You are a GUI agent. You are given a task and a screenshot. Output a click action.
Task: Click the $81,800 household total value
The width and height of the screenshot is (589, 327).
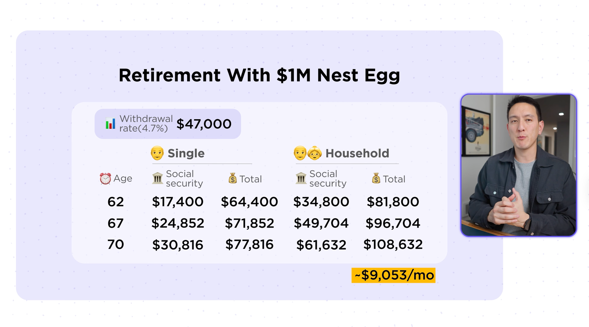(393, 202)
